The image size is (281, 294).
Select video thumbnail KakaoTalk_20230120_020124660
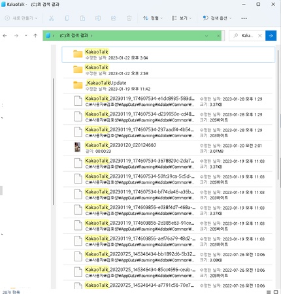pos(77,147)
